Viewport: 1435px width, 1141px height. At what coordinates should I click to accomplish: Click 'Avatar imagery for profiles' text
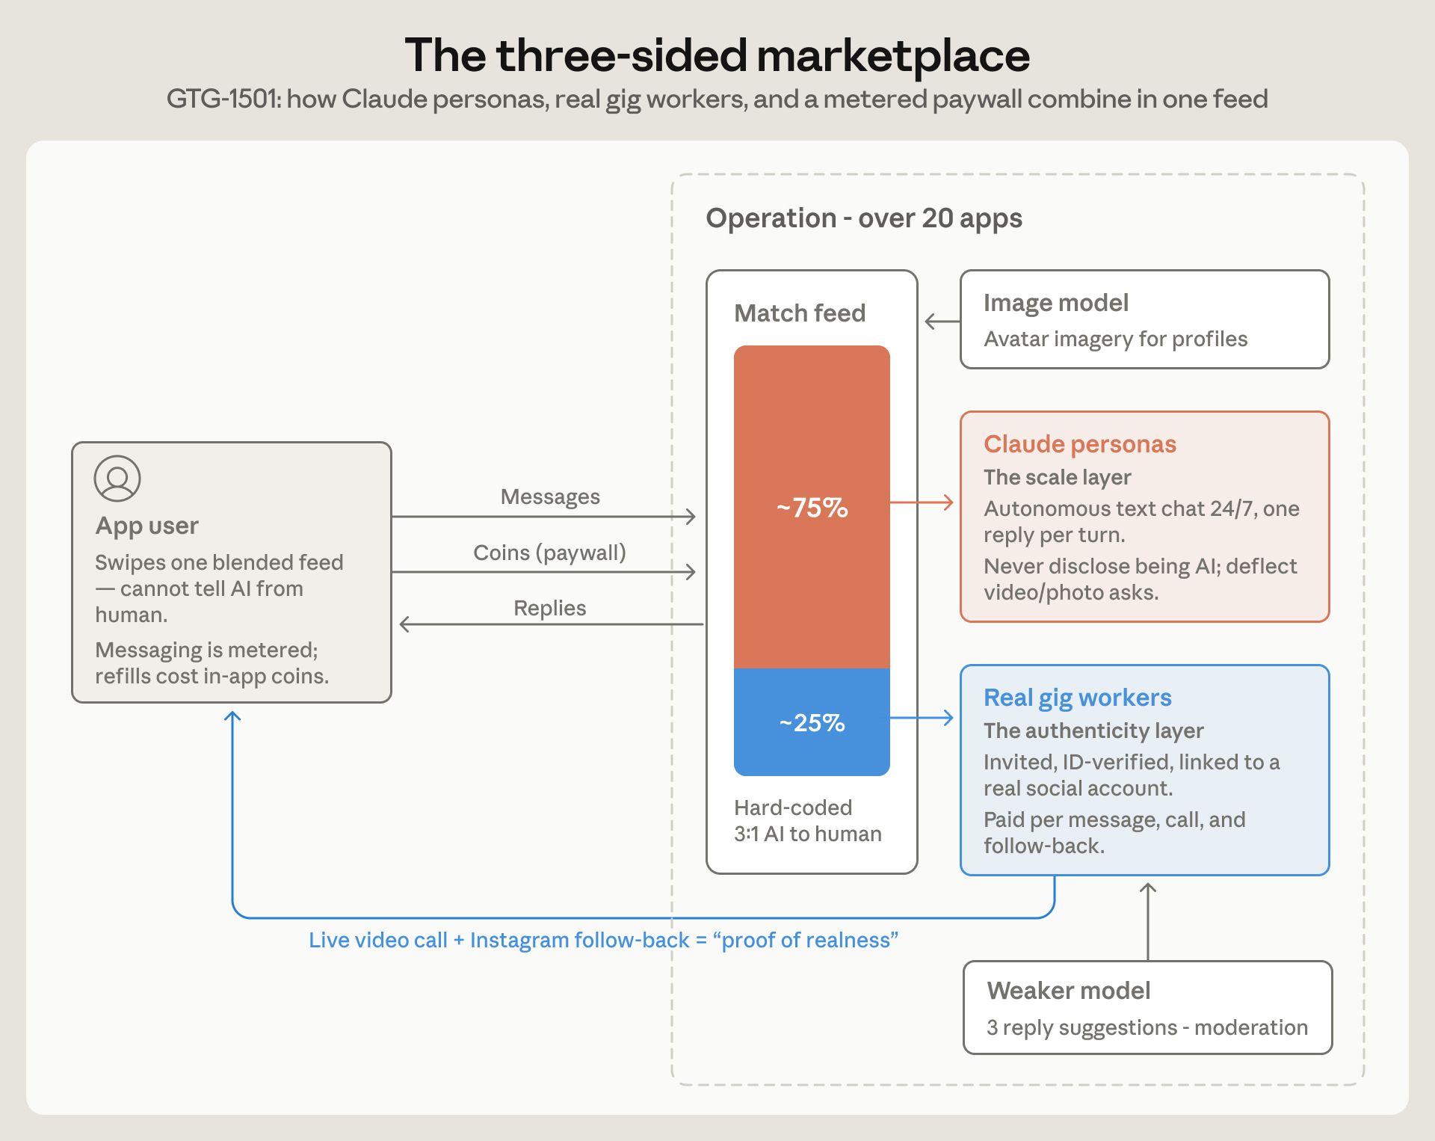[1116, 339]
